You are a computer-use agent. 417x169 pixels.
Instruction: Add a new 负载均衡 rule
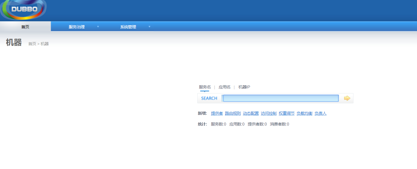[305, 113]
